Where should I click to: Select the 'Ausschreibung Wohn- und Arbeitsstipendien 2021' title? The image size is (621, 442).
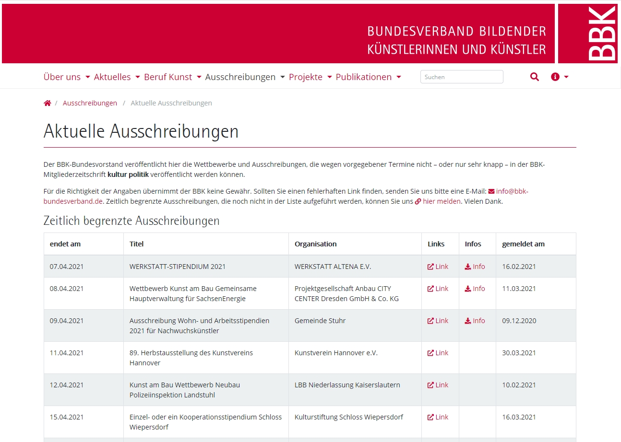click(x=200, y=326)
